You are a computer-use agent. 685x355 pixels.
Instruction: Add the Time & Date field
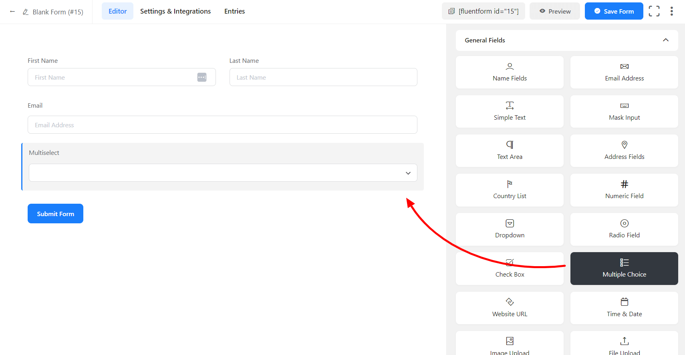(x=624, y=308)
